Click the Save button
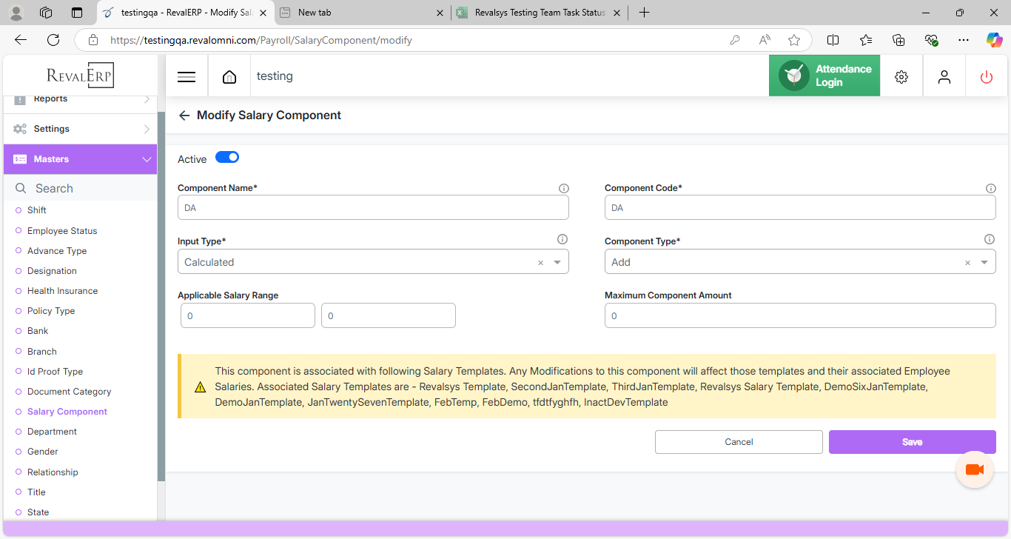Screen dimensions: 1011x539 pyautogui.click(x=912, y=442)
